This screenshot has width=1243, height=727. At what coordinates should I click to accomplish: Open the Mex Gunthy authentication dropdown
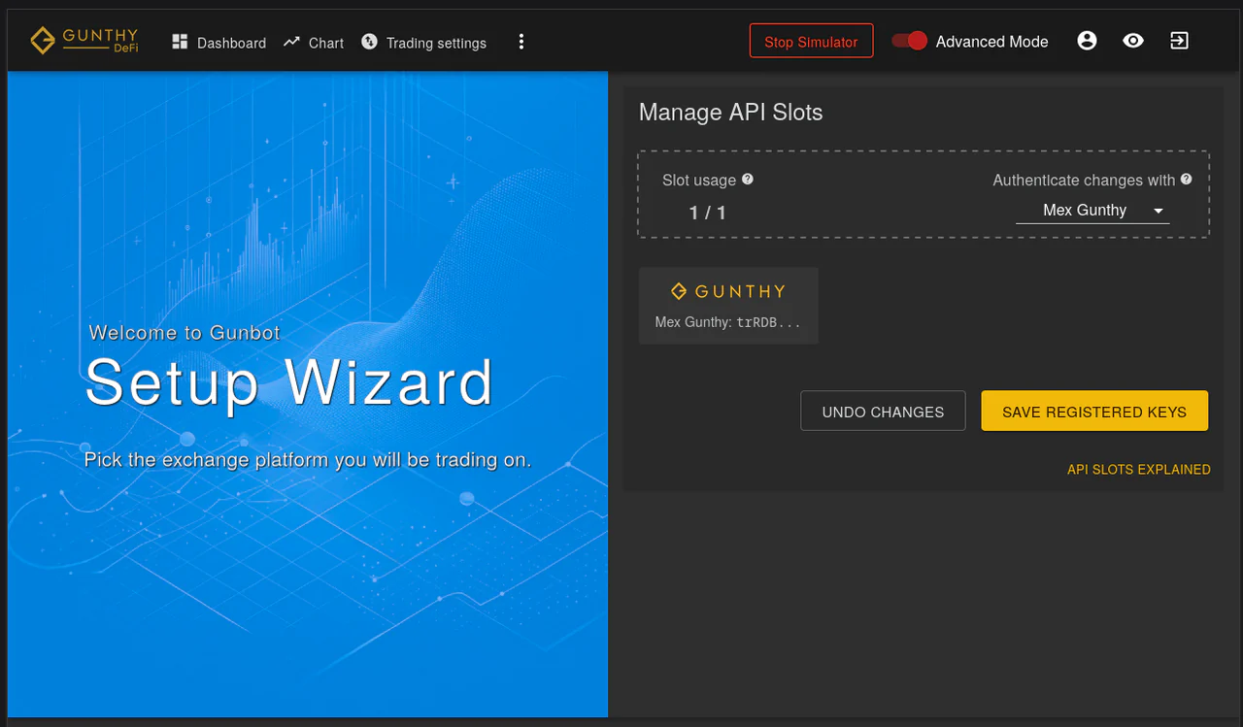point(1092,211)
